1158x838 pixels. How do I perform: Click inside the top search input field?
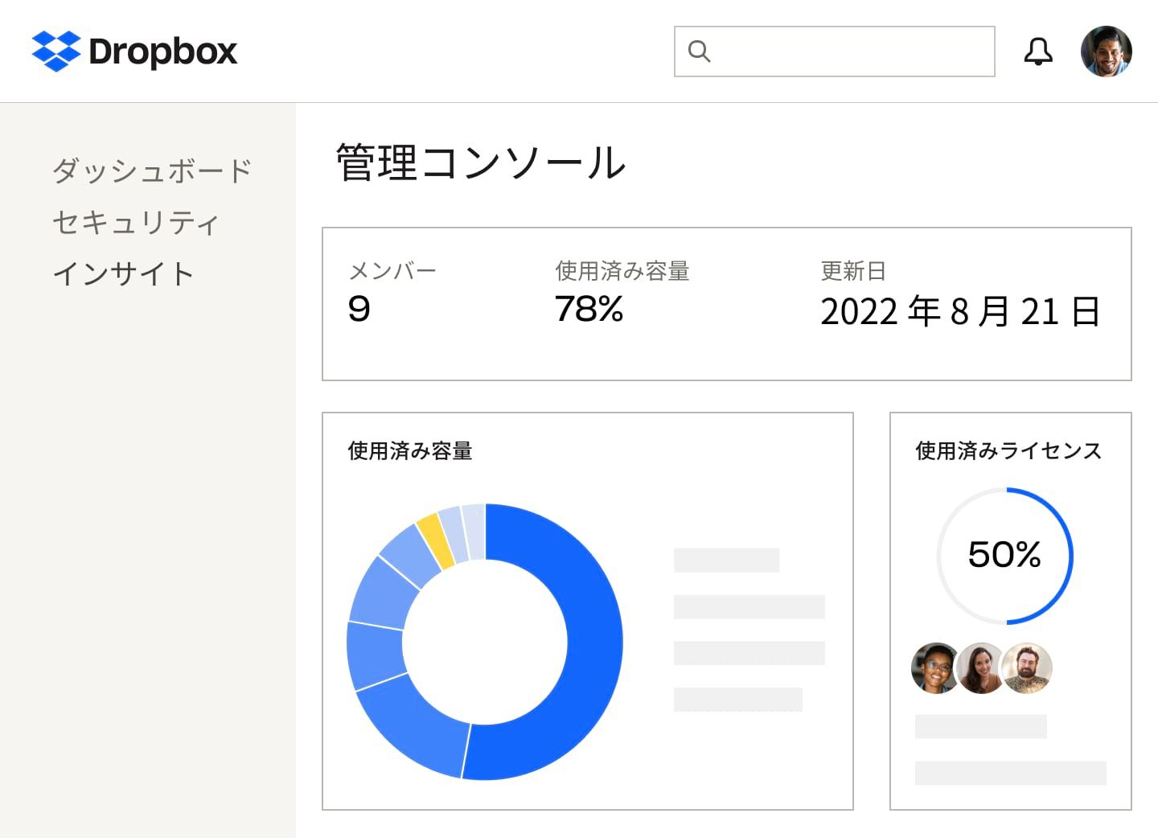(x=836, y=51)
